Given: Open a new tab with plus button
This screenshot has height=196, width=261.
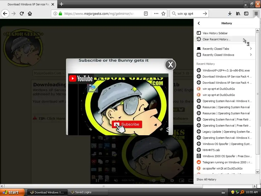Looking at the screenshot, I should 61,4.
